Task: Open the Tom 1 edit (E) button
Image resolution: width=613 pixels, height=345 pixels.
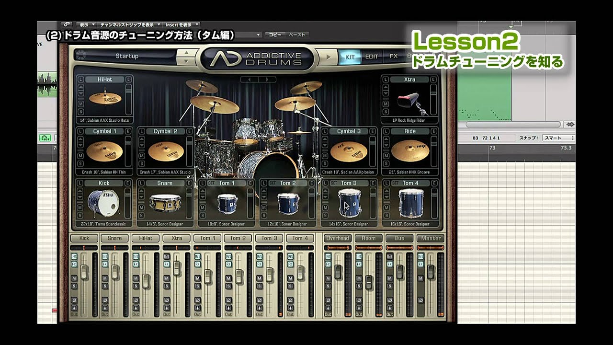Action: (250, 183)
